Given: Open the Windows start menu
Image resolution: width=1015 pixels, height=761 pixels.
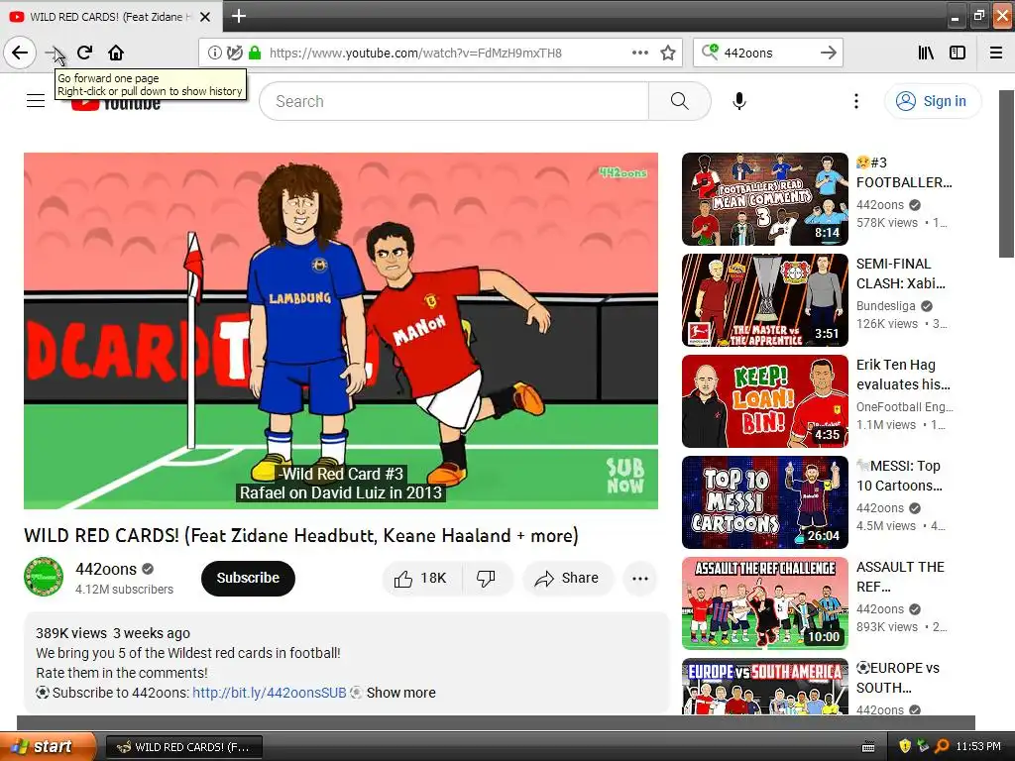Looking at the screenshot, I should [48, 746].
